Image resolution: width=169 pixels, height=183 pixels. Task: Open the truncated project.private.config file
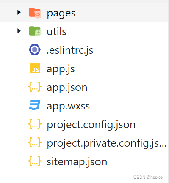click(x=107, y=143)
